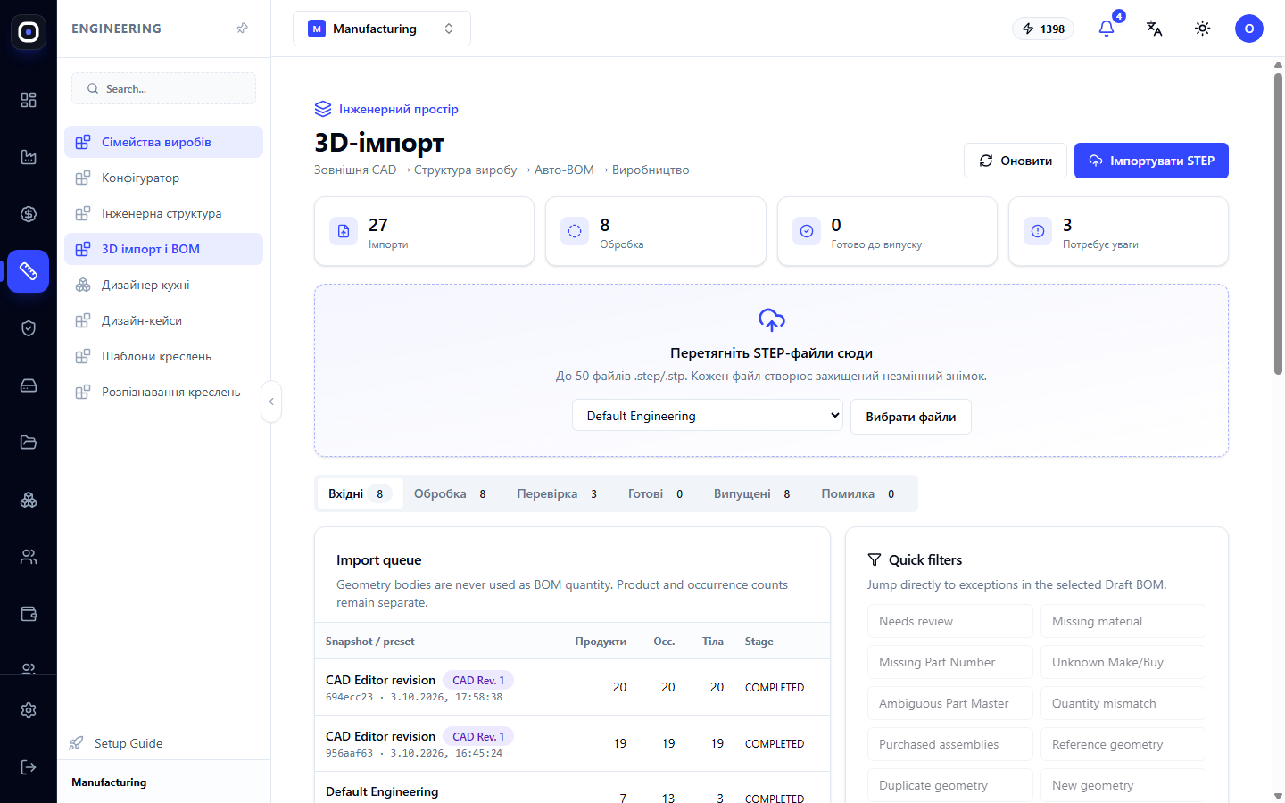The image size is (1285, 803).
Task: Click the page vertical scrollbar
Action: click(x=1278, y=223)
